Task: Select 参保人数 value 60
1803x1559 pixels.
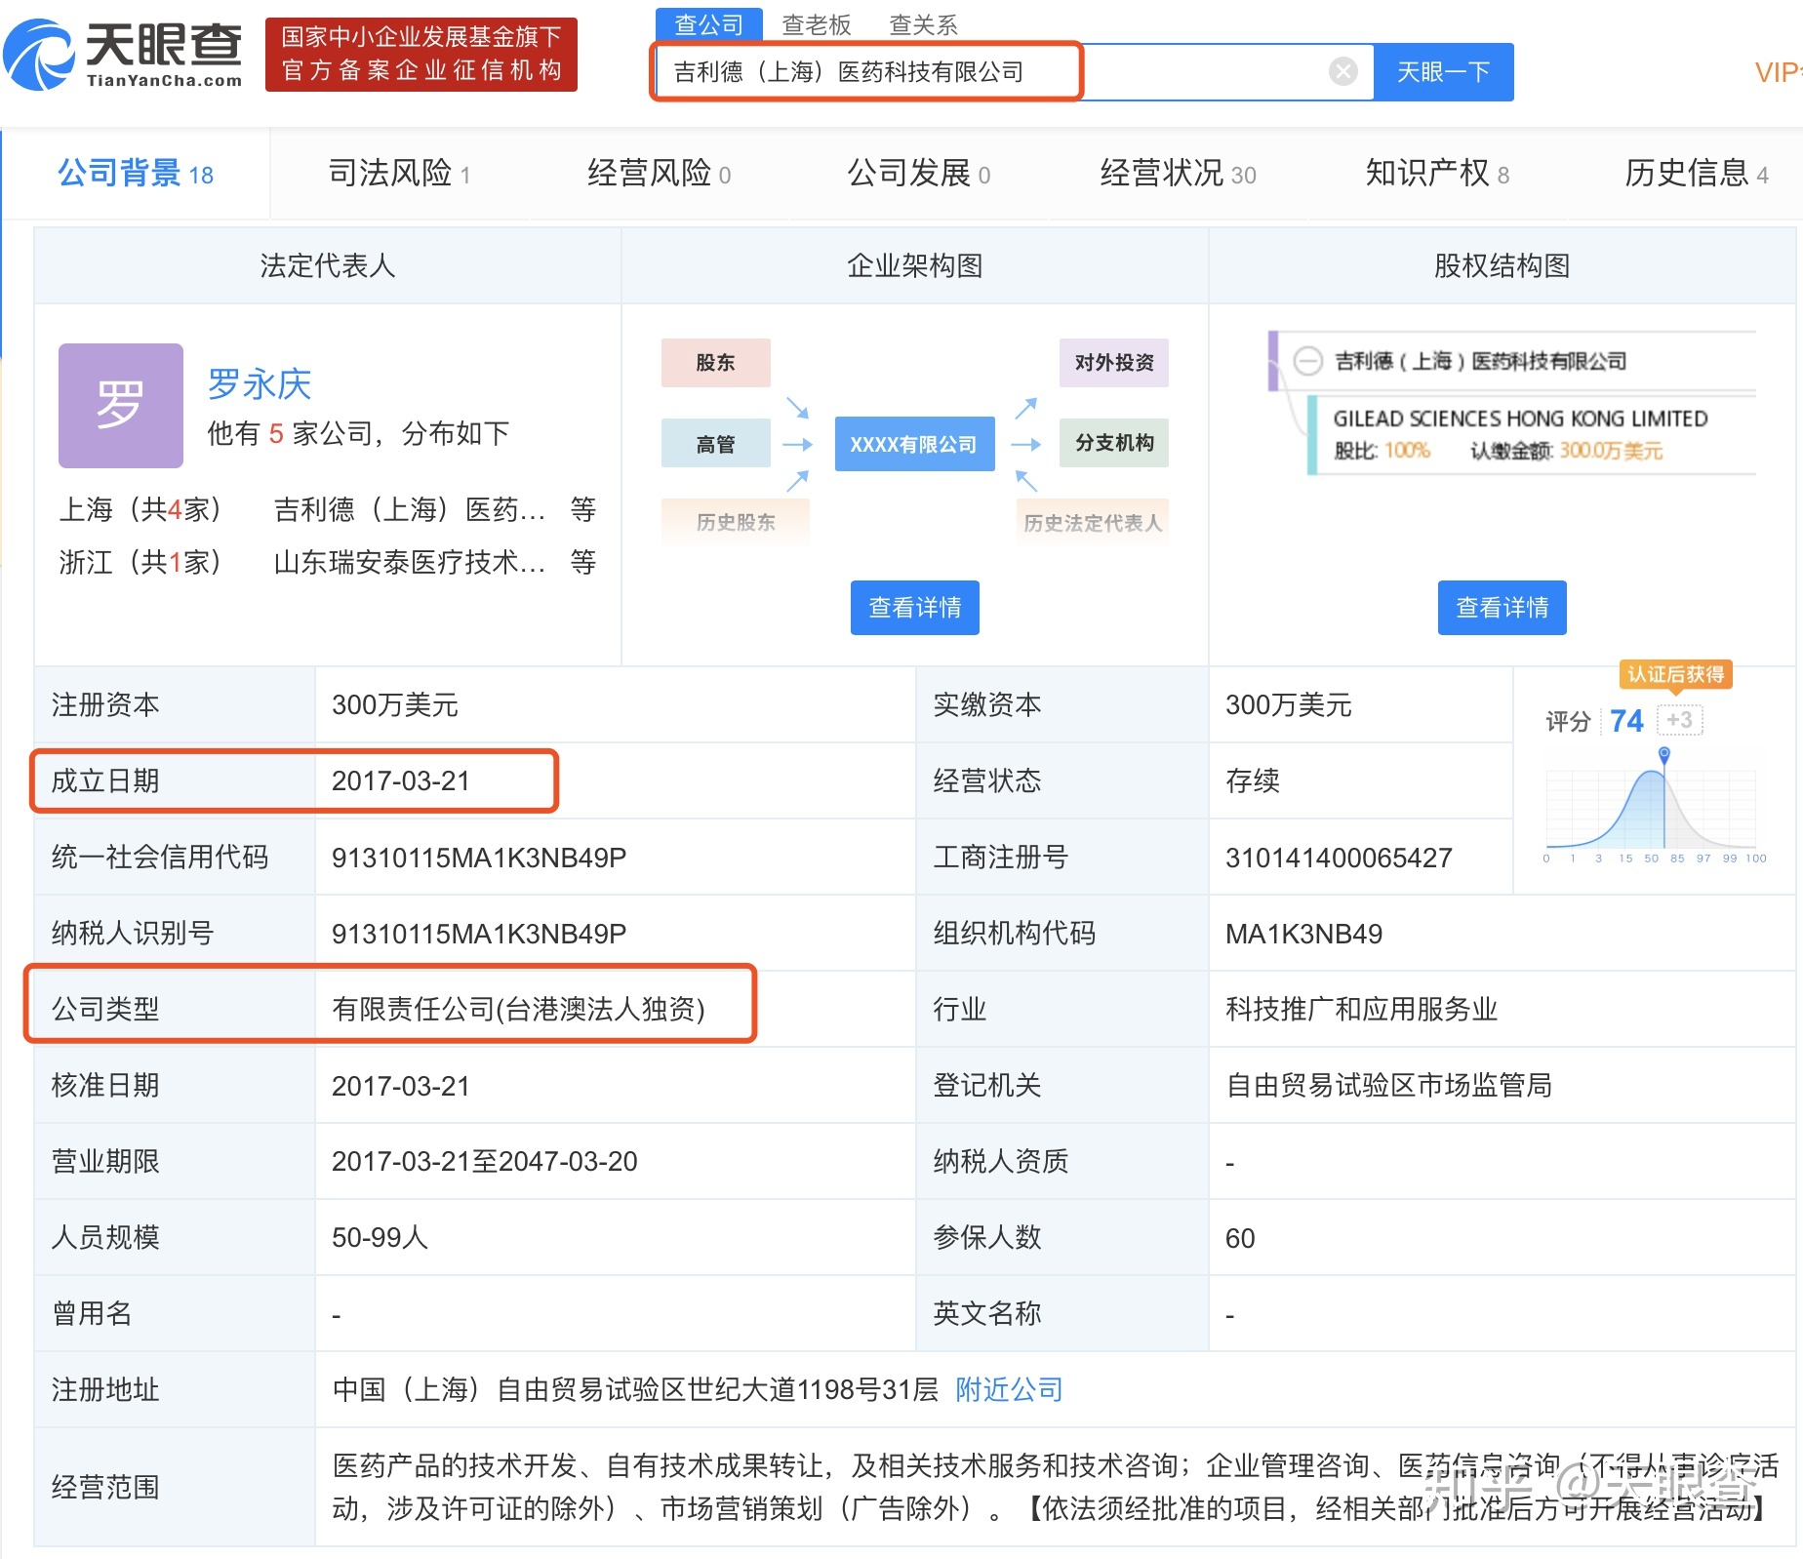Action: click(x=1240, y=1237)
